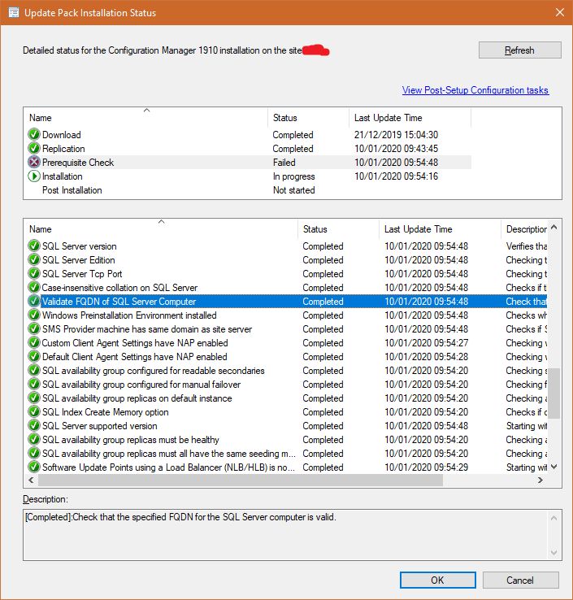Click check icon for SQL Server supported version
This screenshot has width=573, height=600.
point(34,425)
